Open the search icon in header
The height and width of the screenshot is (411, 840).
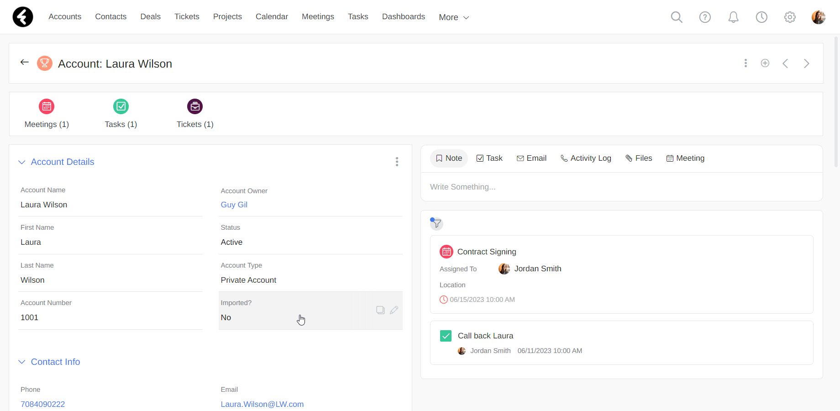click(677, 17)
